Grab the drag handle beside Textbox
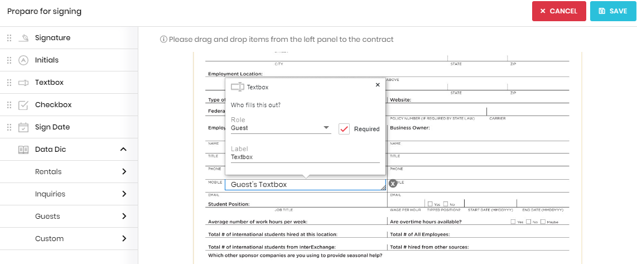 [9, 83]
